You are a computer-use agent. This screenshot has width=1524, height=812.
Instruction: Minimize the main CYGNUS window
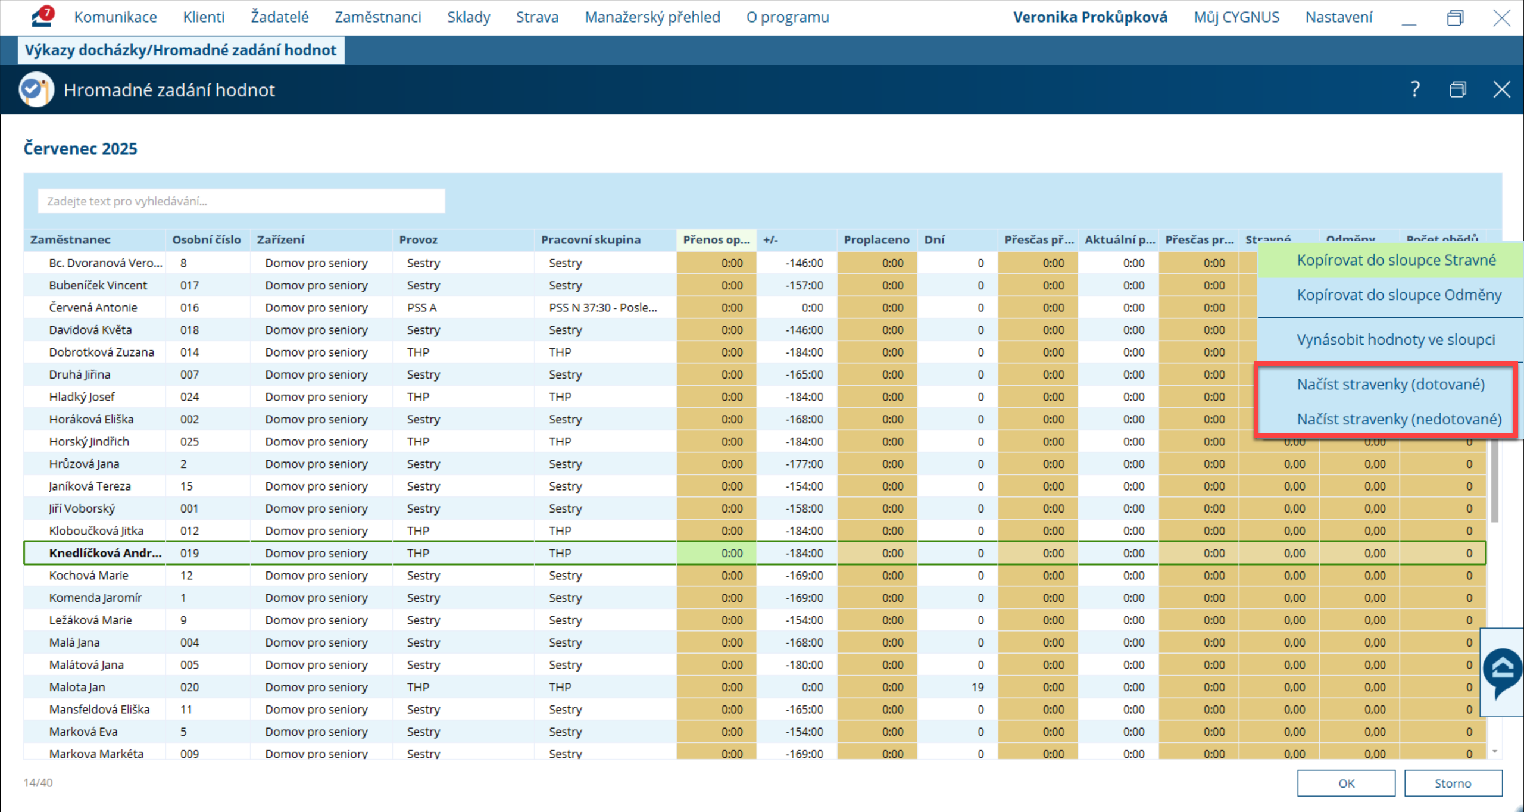[x=1409, y=18]
